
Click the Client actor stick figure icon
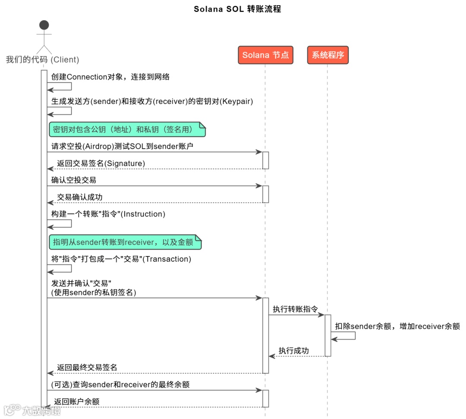(x=44, y=37)
